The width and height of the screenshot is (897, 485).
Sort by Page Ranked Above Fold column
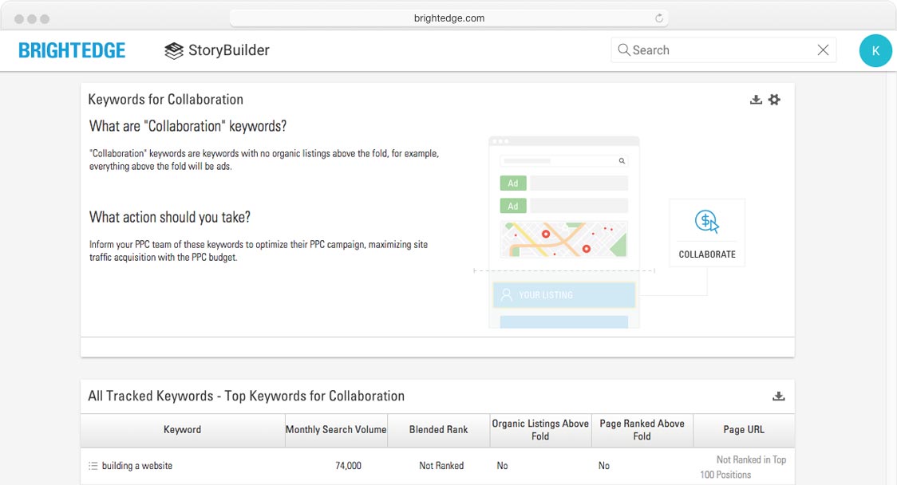pyautogui.click(x=642, y=430)
